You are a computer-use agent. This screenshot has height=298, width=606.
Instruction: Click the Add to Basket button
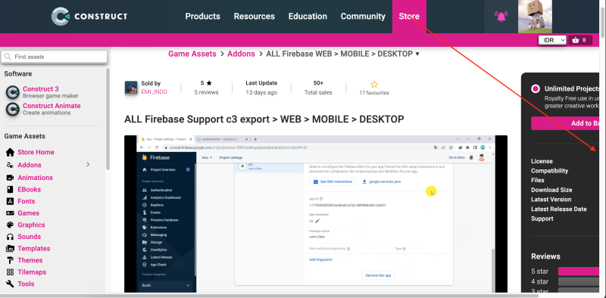pyautogui.click(x=564, y=123)
